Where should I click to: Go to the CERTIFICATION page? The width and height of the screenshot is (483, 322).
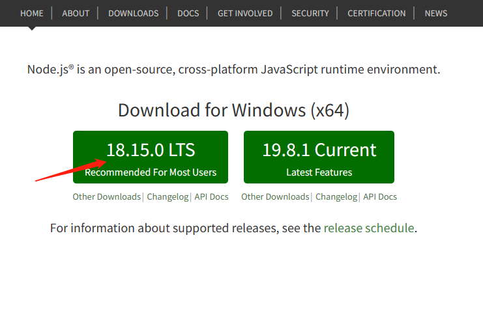pyautogui.click(x=376, y=14)
